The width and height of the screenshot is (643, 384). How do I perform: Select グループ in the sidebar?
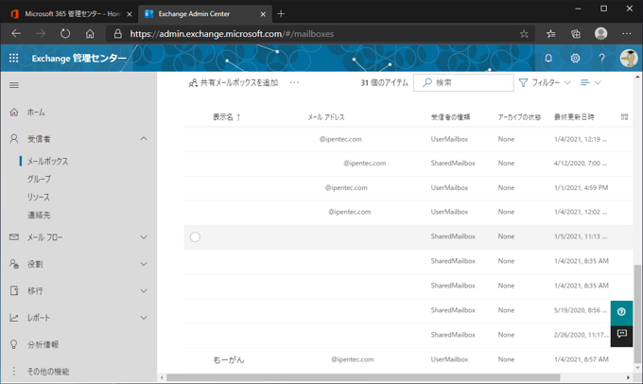click(x=40, y=179)
